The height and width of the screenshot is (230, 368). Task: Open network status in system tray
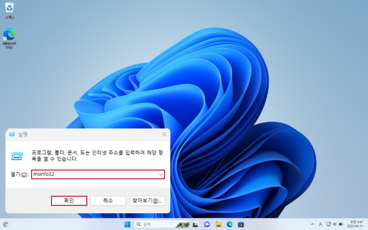coord(329,224)
